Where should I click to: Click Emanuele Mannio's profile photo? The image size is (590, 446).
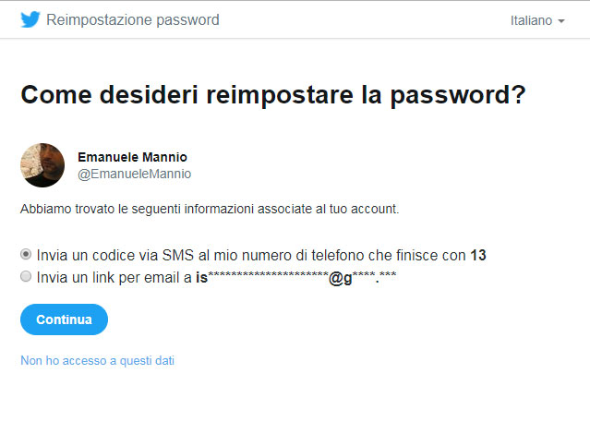tap(42, 165)
